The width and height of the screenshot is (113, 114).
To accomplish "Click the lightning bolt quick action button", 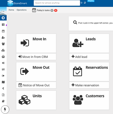I will point(5,110).
